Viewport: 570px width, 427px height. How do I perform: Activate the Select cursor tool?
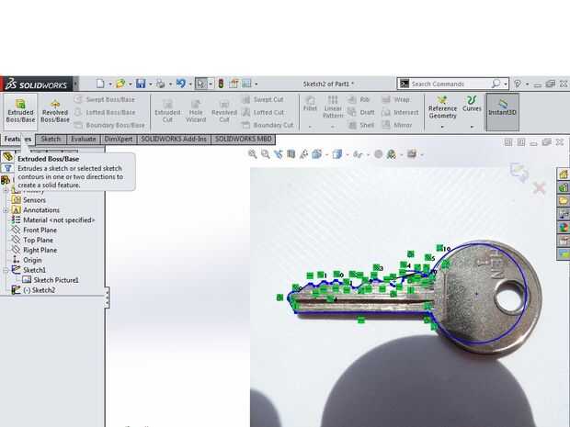[200, 84]
